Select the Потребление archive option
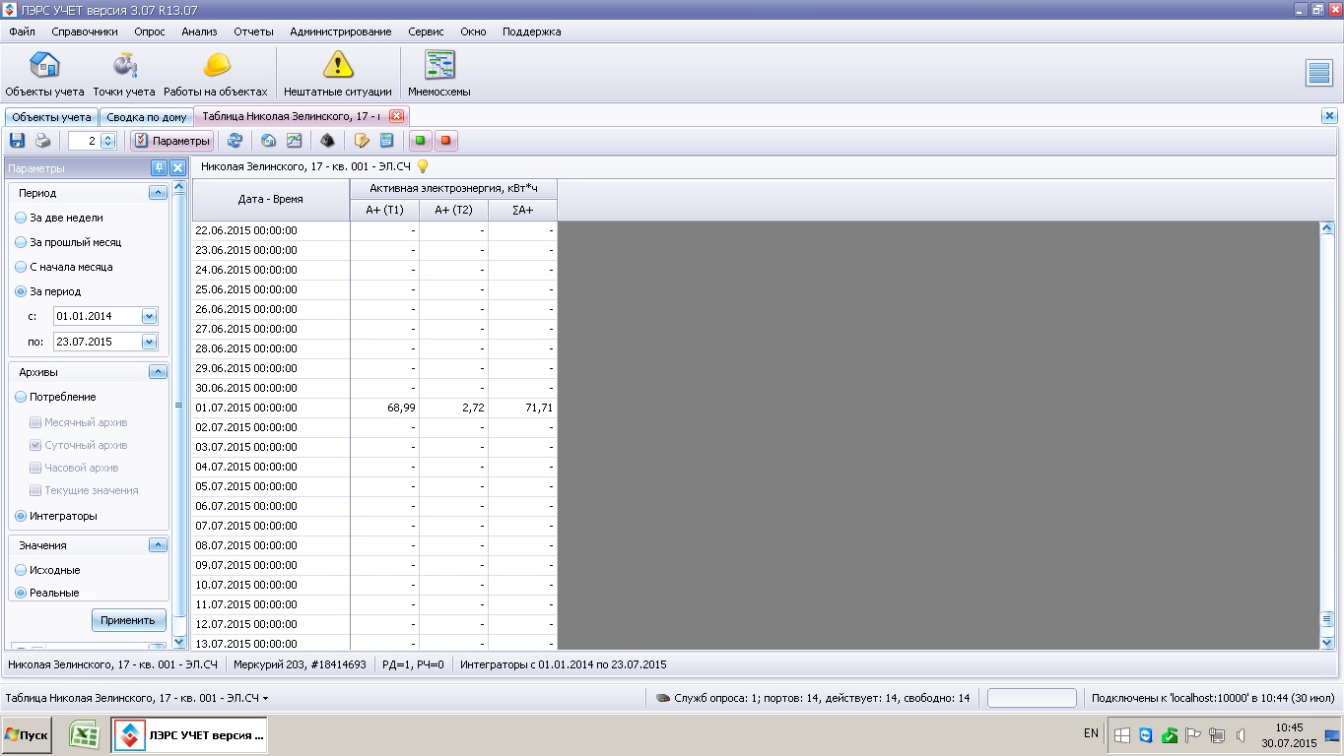This screenshot has width=1344, height=756. [21, 397]
